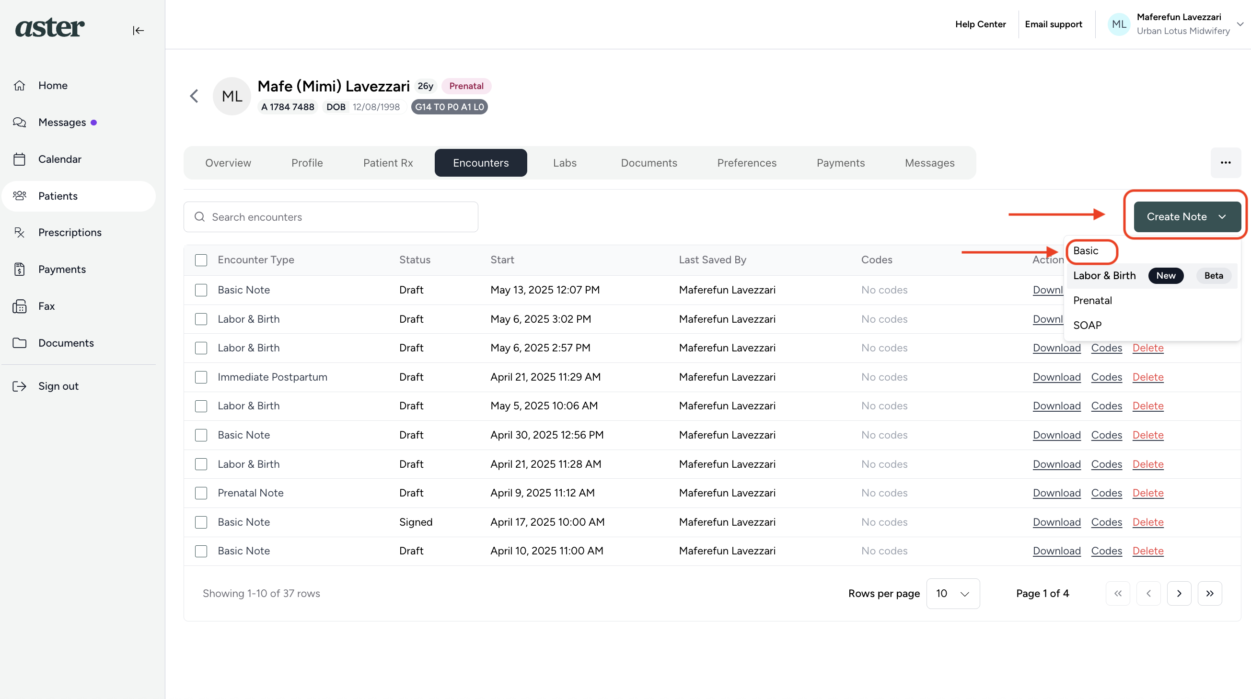Go to the previous page of encounters

click(1148, 593)
